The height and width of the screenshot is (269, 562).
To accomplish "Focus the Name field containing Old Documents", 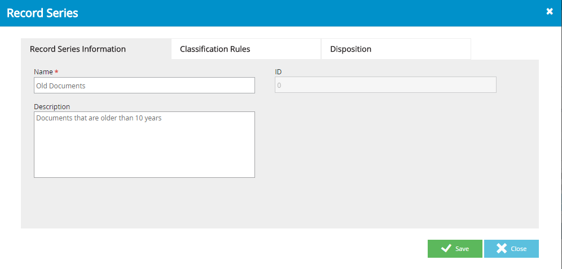I will pos(144,86).
